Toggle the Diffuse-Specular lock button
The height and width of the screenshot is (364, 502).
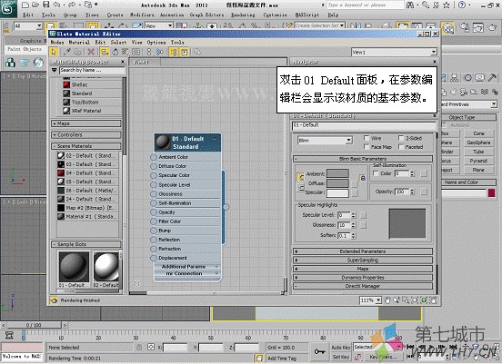pos(300,188)
